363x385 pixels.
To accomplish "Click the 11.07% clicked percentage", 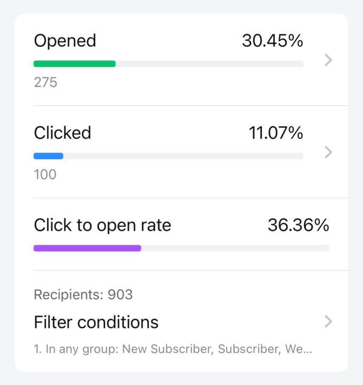I will point(275,133).
